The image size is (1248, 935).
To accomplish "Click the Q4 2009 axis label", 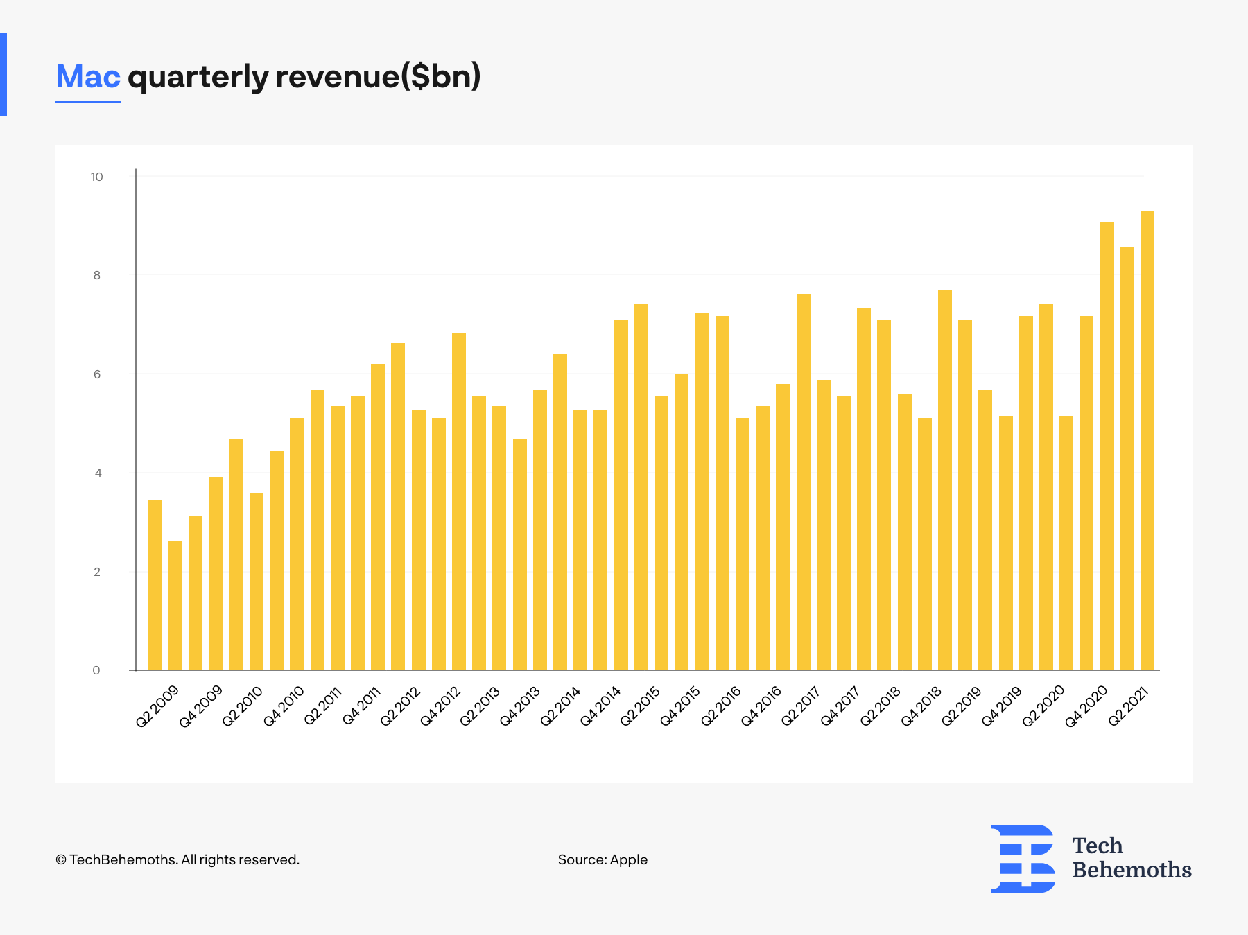I will coord(201,706).
